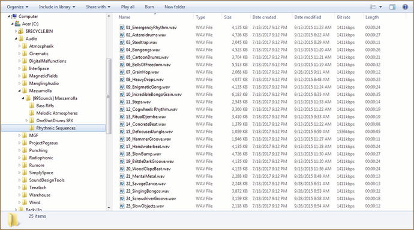Select file 20_WoodClapzBeat.wav
The image size is (414, 230).
[x=148, y=169]
